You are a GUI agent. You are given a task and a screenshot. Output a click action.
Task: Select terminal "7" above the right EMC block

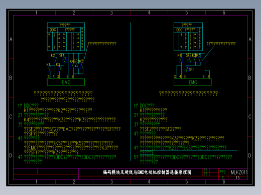209,76
